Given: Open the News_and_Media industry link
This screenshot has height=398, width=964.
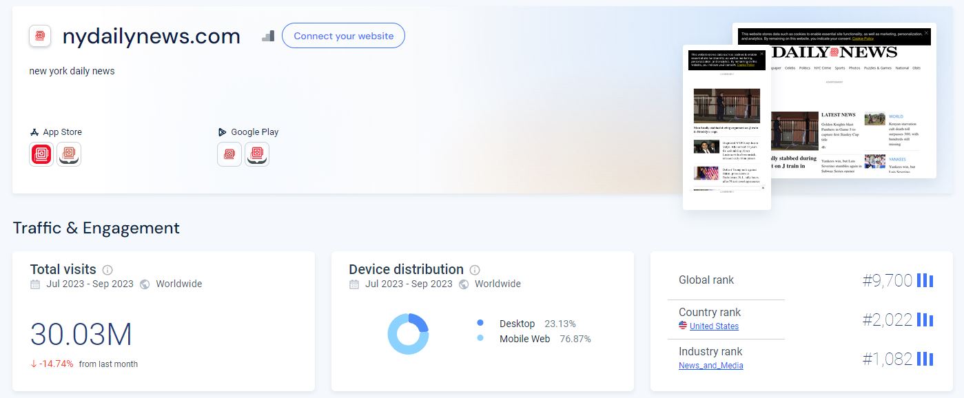Looking at the screenshot, I should [711, 366].
